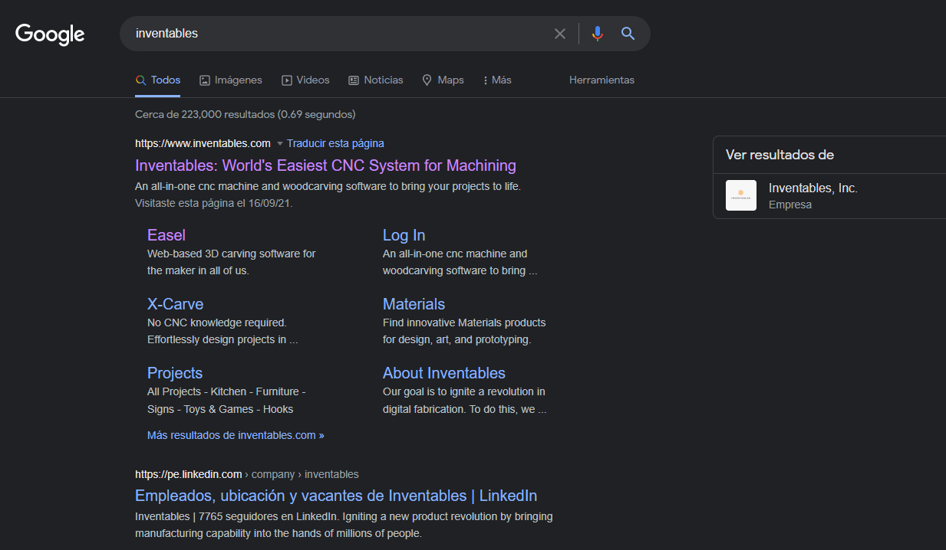This screenshot has width=946, height=550.
Task: Open the About Inventables sitelink
Action: pos(444,373)
